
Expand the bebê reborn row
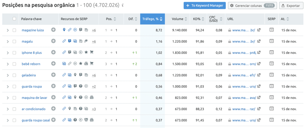(8, 64)
